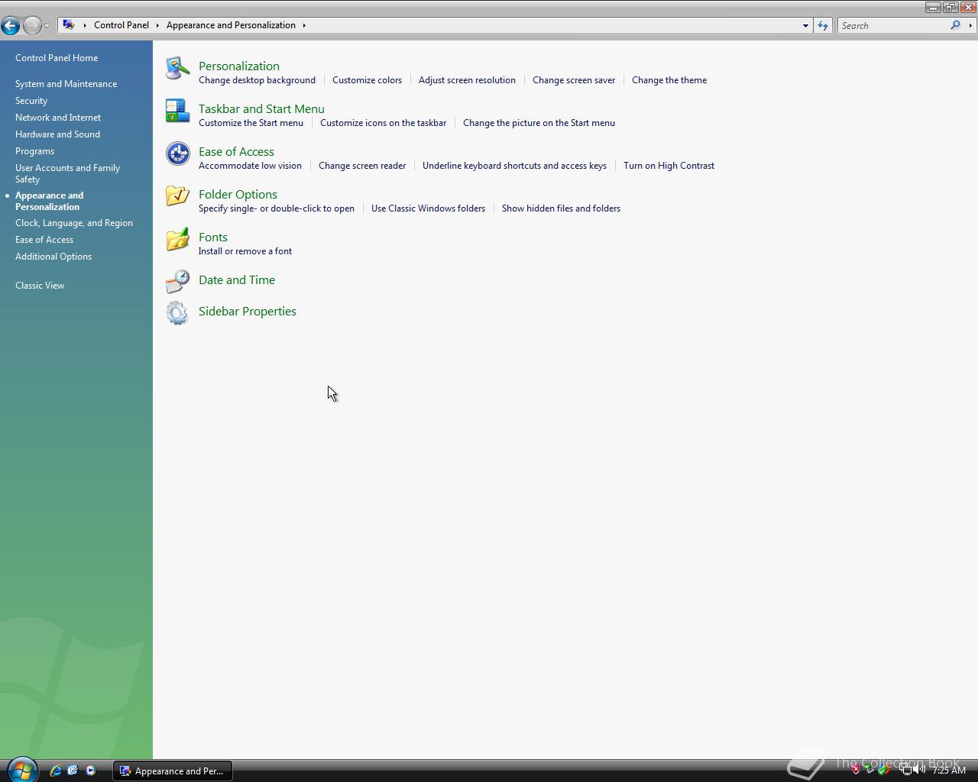Screen dimensions: 978x782
Task: Click Underline keyboard shortcuts and access keys
Action: [514, 166]
